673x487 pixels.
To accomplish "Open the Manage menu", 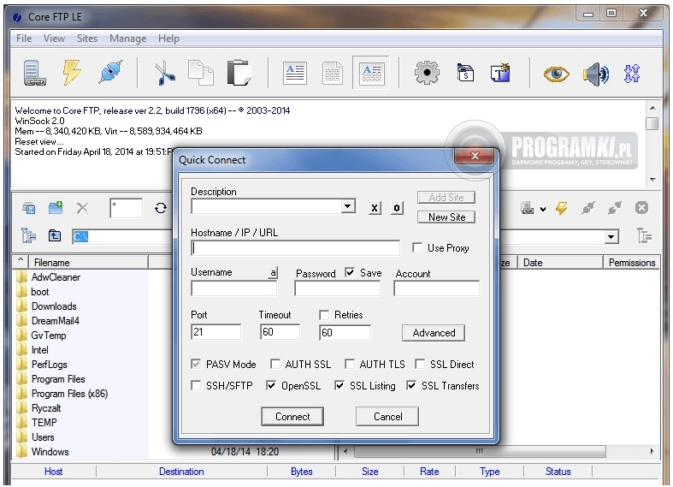I will pyautogui.click(x=128, y=39).
